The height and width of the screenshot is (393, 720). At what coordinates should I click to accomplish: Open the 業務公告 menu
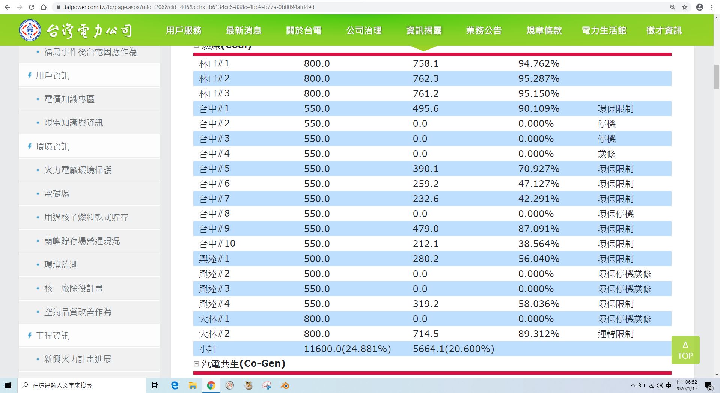[484, 30]
